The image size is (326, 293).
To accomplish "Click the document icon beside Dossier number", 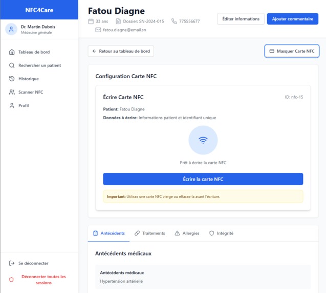I will (118, 21).
